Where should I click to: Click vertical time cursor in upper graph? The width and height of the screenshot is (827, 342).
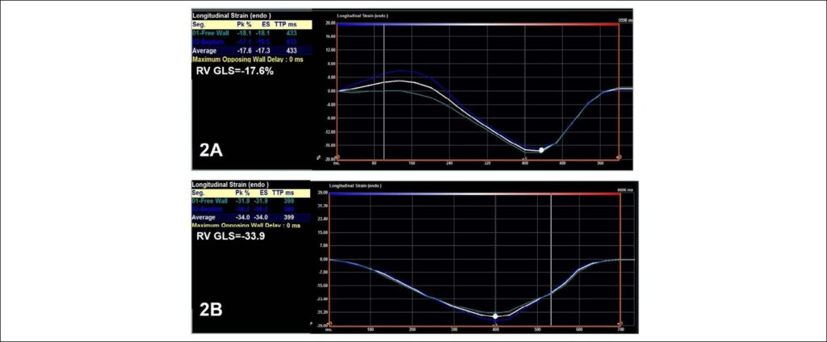[384, 91]
